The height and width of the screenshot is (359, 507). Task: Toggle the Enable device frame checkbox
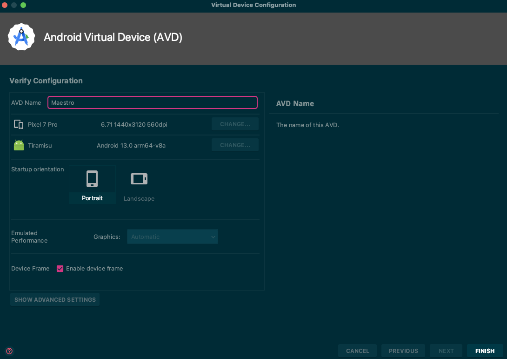[x=60, y=268]
